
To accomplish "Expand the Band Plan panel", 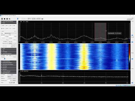I will [8, 69].
